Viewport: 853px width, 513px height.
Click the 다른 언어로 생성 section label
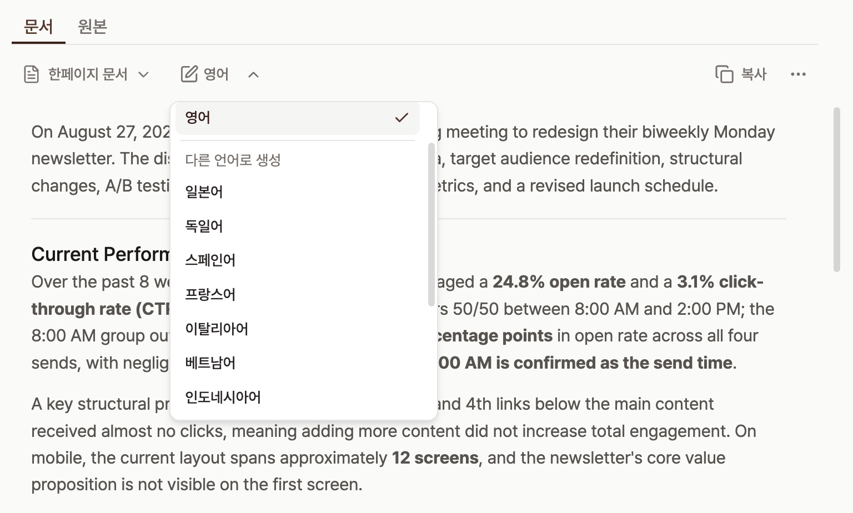coord(233,160)
